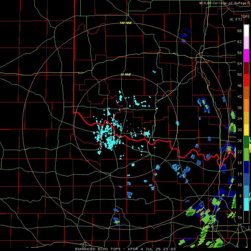This screenshot has height=251, width=251.
Task: Click the '6' legend value
Action: [x=241, y=196]
